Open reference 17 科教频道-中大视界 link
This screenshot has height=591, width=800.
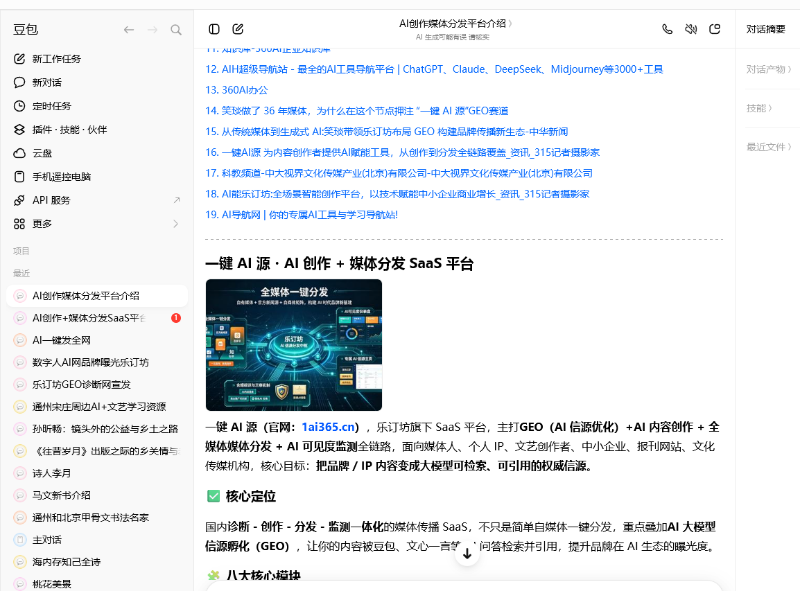coord(399,173)
